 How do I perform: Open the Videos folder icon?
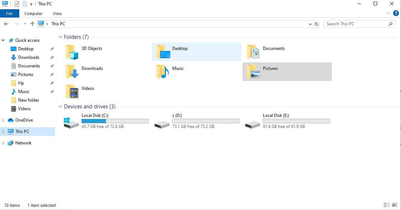[72, 92]
